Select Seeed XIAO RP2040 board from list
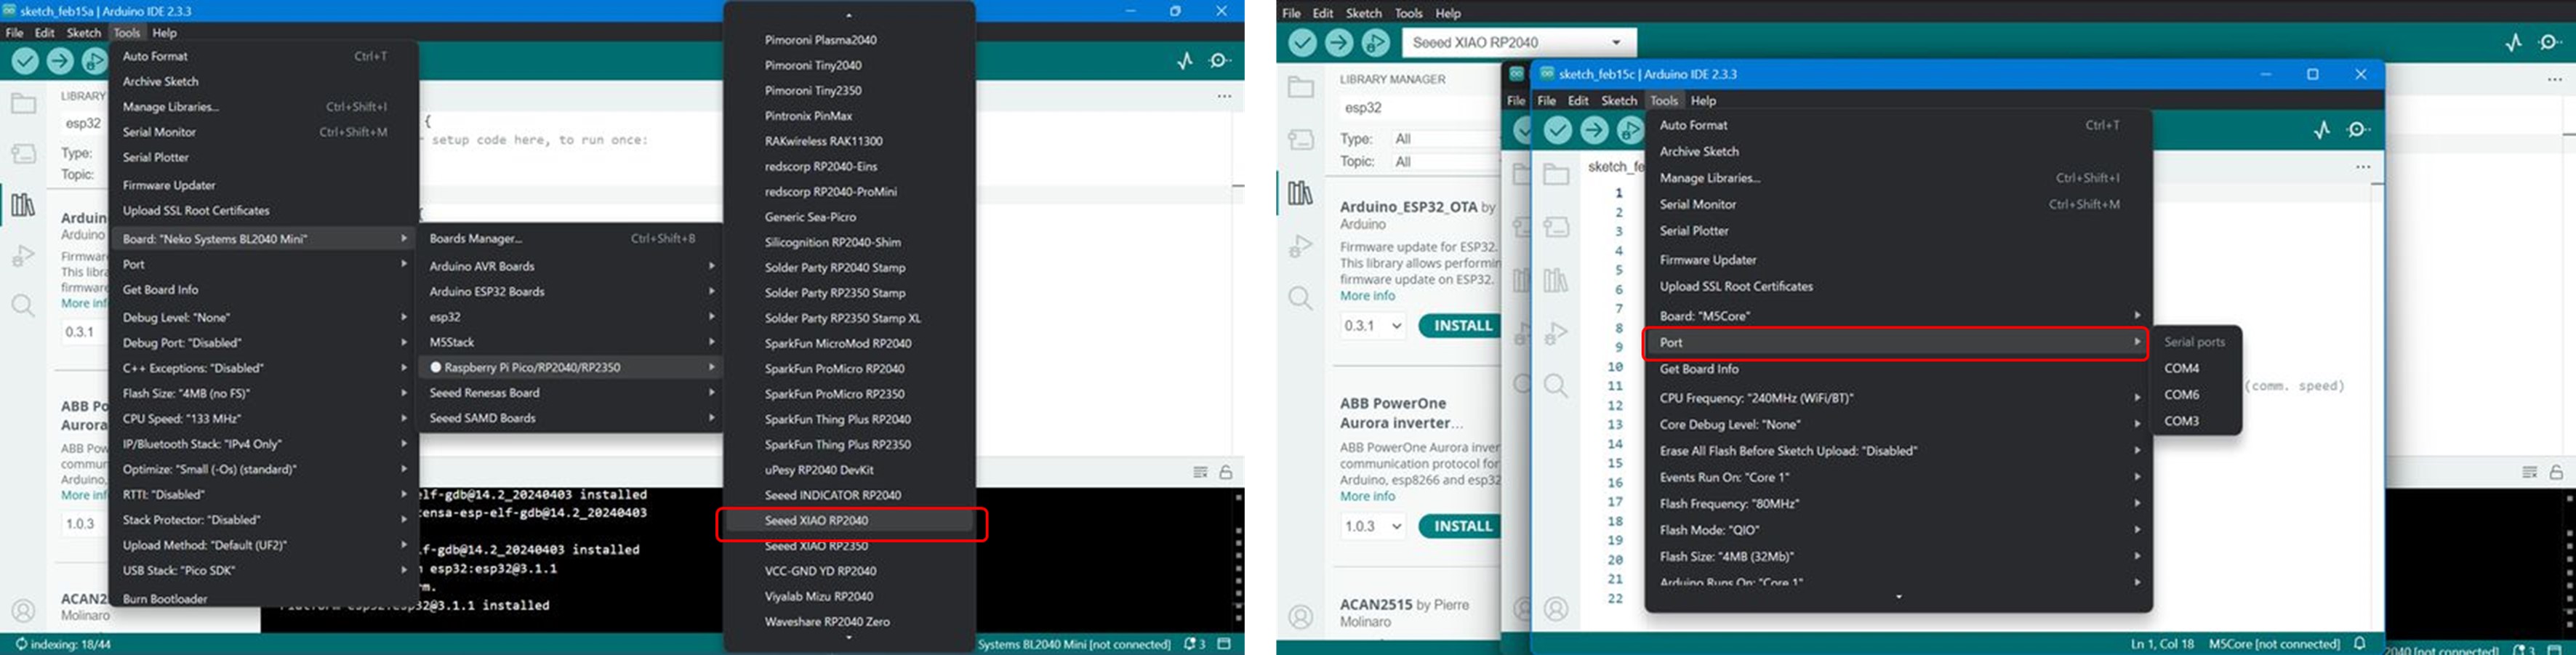2576x655 pixels. tap(850, 521)
